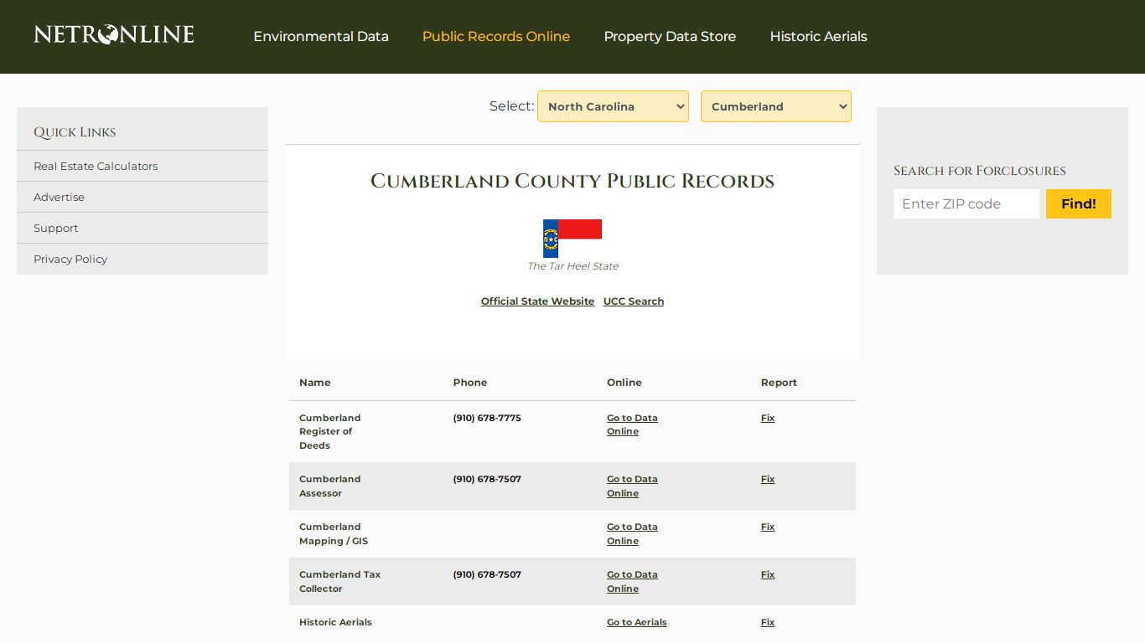
Task: Click The Tar Heel State caption
Action: (572, 266)
